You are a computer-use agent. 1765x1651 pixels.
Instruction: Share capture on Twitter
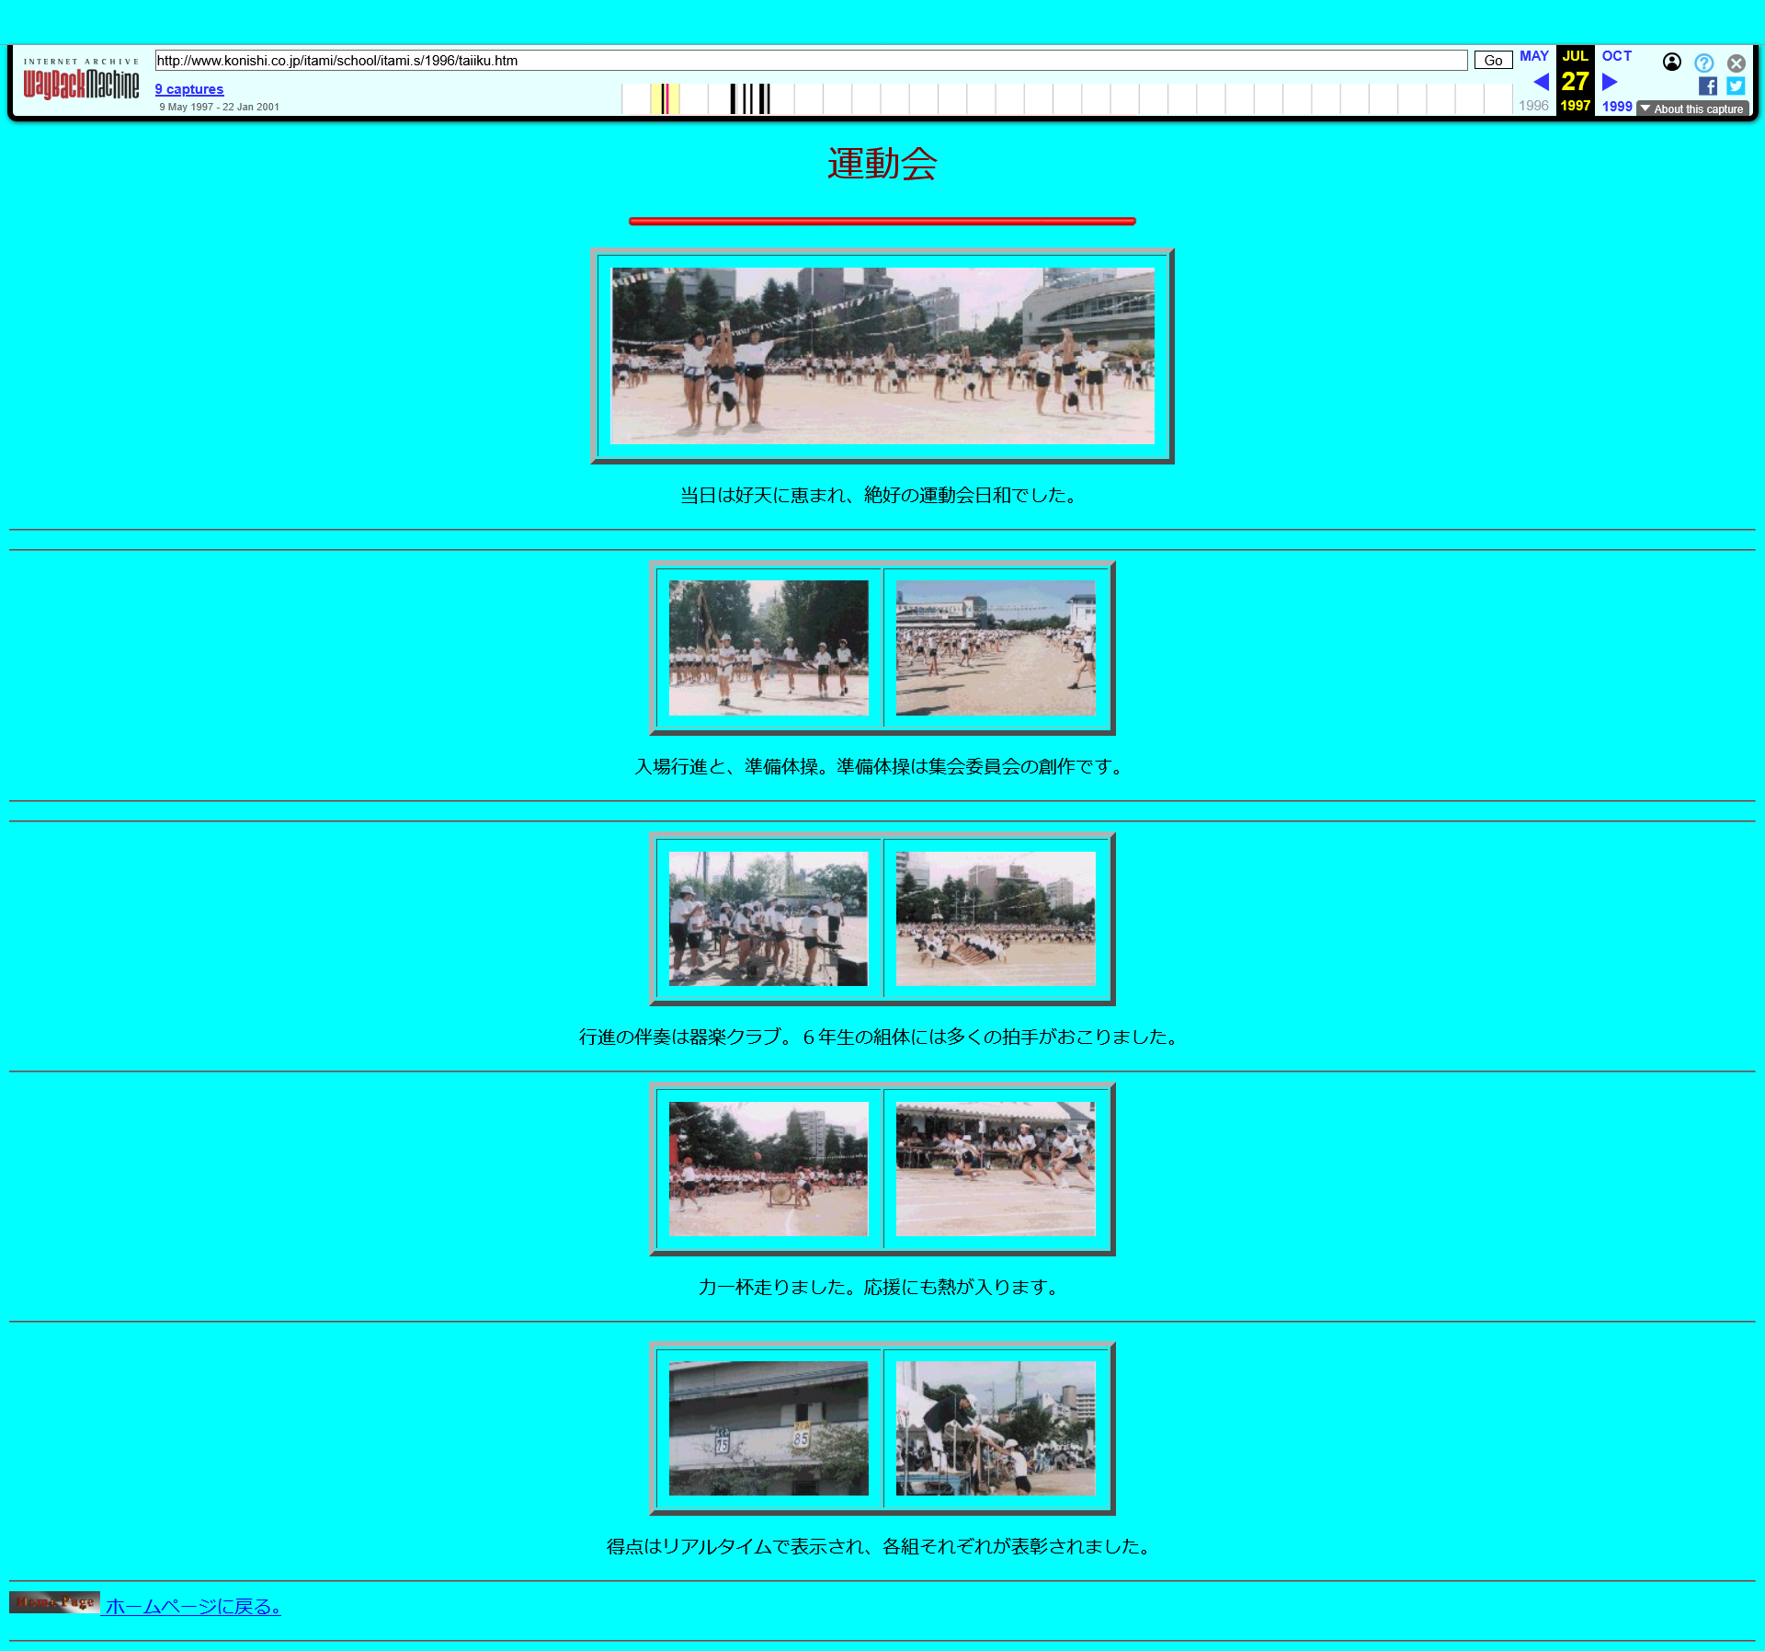[1735, 86]
